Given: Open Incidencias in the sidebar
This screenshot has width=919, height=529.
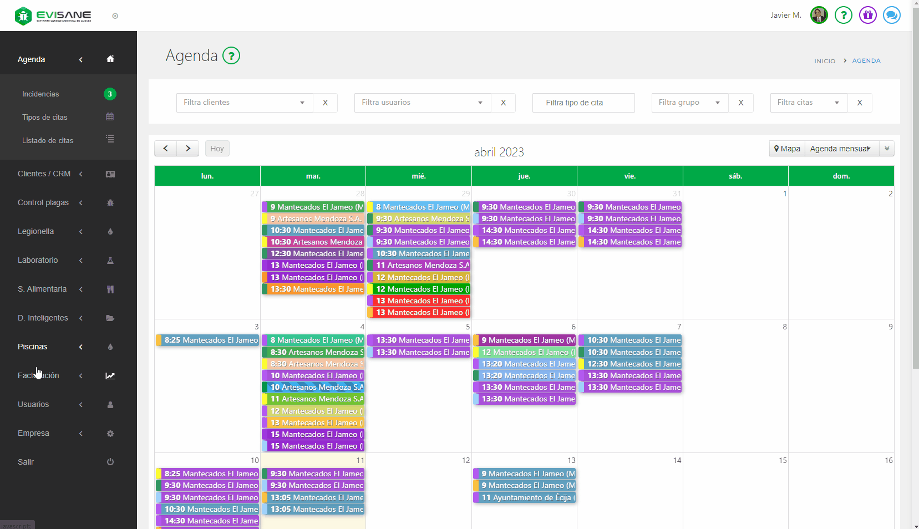Looking at the screenshot, I should 40,94.
